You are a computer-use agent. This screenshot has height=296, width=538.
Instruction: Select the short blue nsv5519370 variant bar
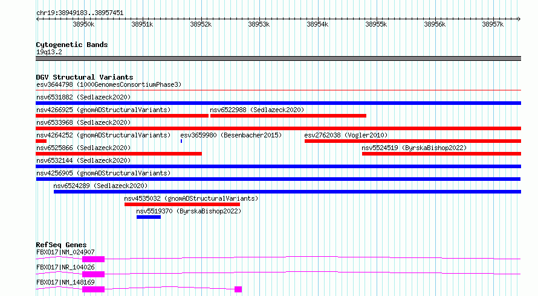149,217
